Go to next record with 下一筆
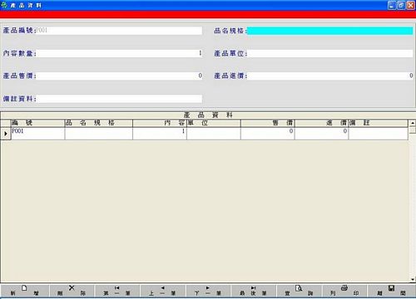 [208, 291]
